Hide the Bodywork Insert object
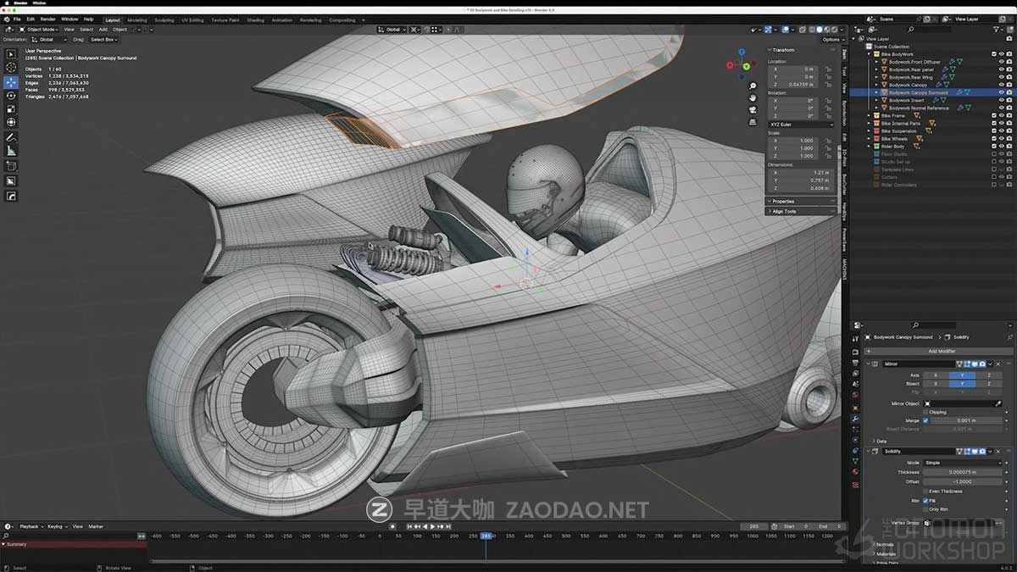The height and width of the screenshot is (572, 1017). (x=1002, y=100)
